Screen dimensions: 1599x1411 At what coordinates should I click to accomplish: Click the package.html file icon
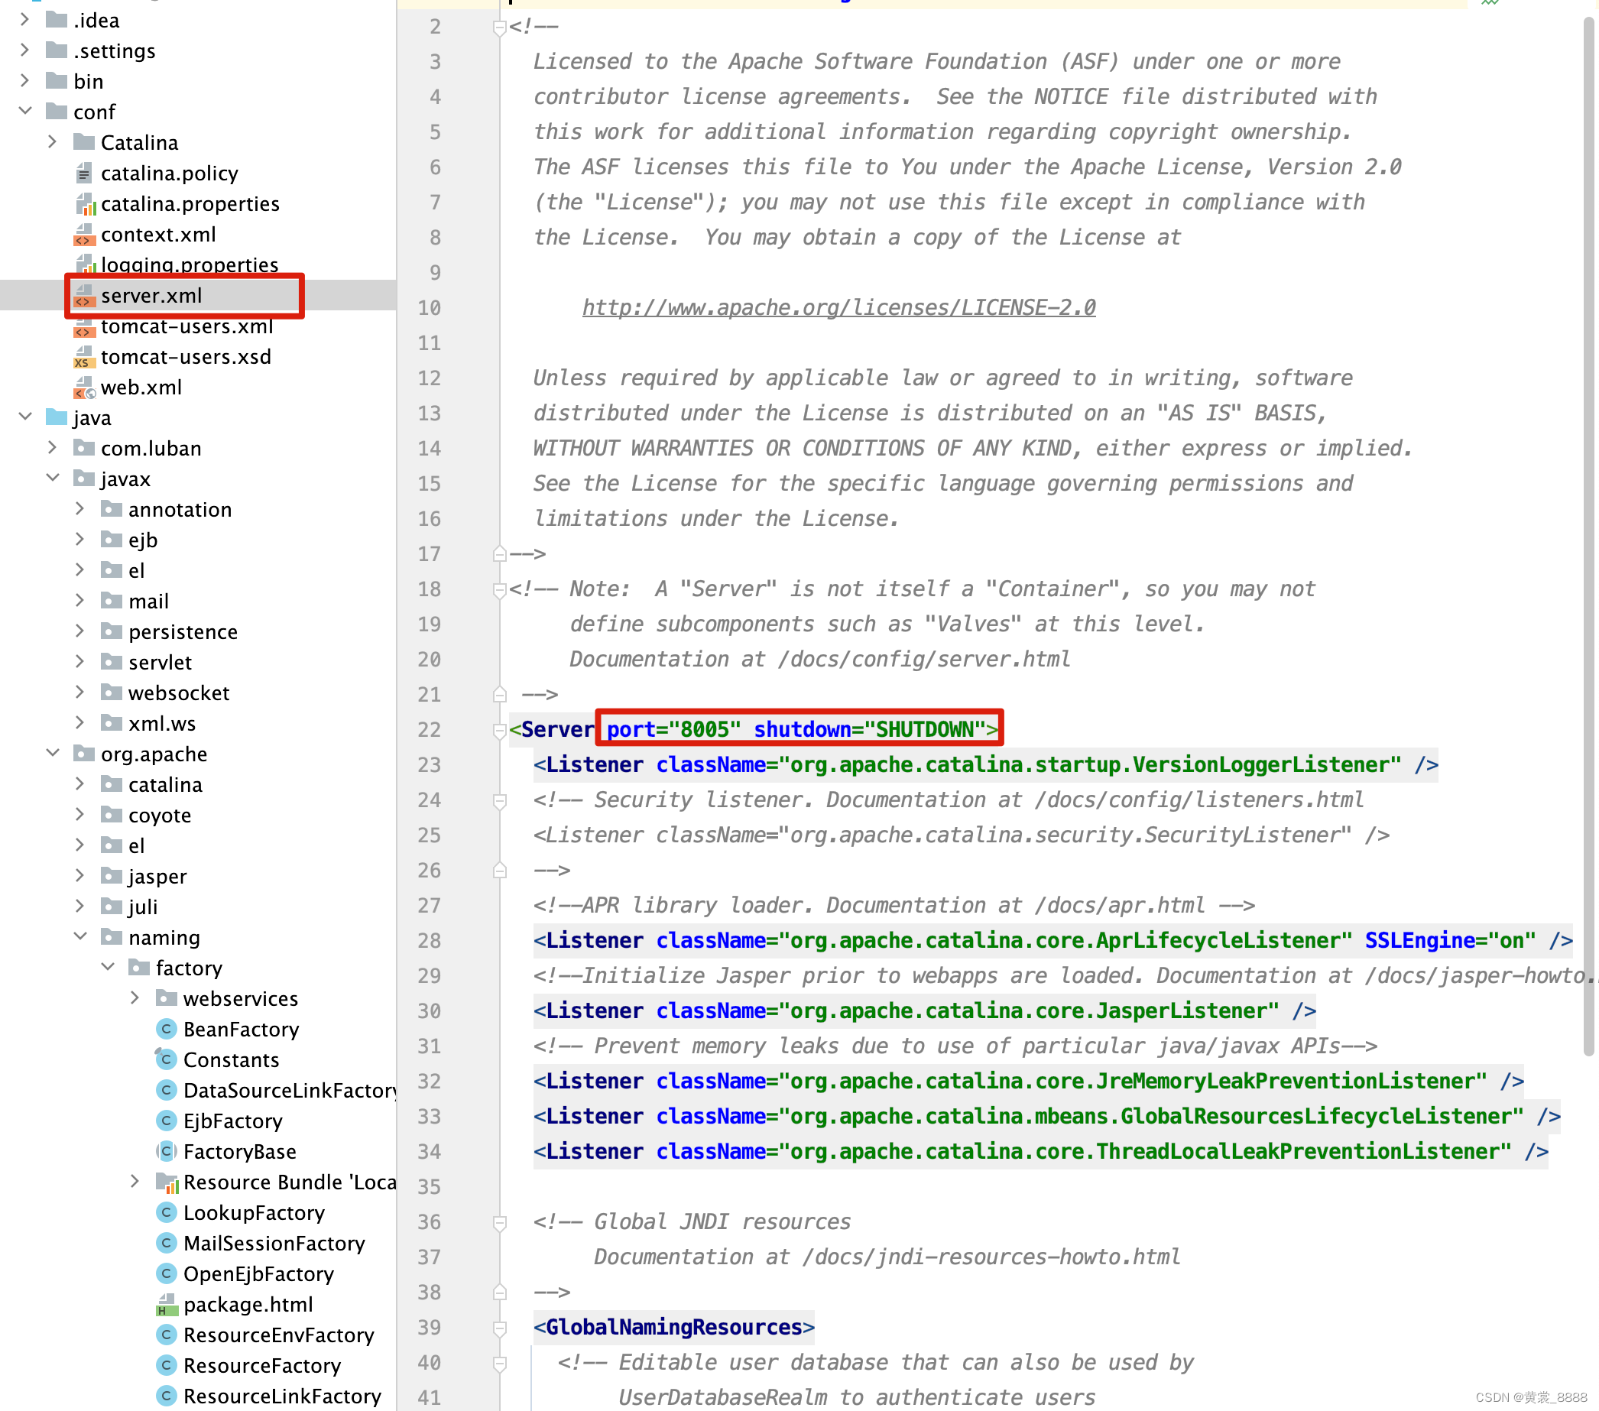pos(166,1305)
